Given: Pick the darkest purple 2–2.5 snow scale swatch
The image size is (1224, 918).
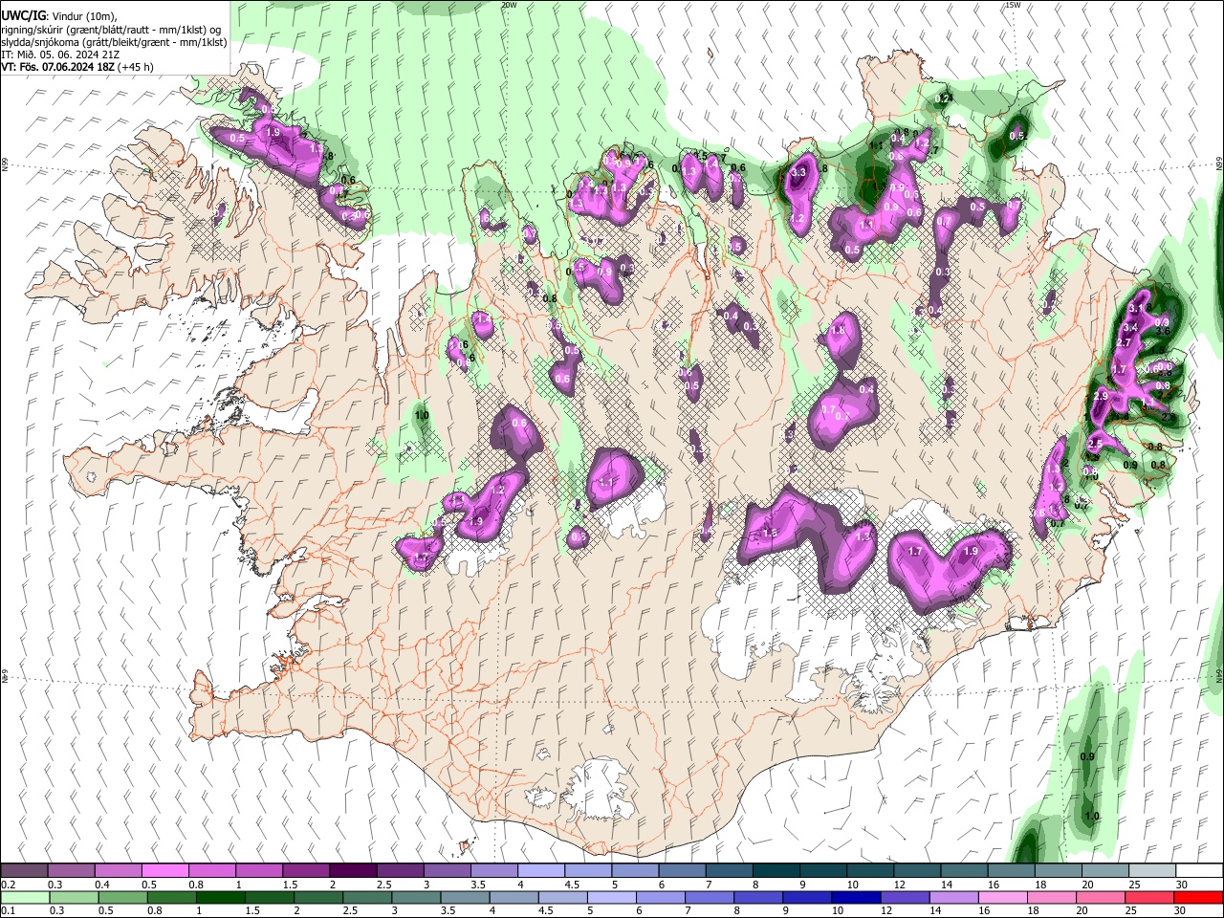Looking at the screenshot, I should tap(353, 871).
